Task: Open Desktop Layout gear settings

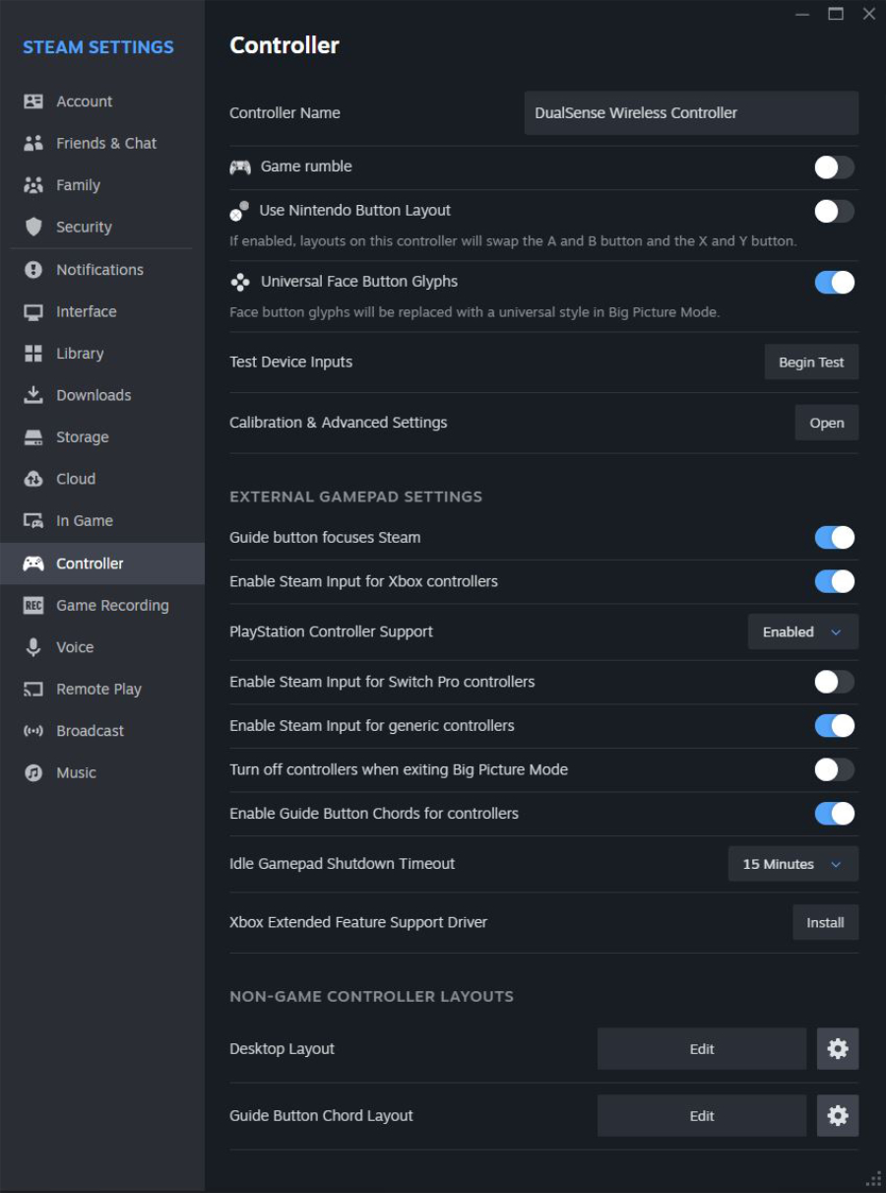Action: [x=838, y=1049]
